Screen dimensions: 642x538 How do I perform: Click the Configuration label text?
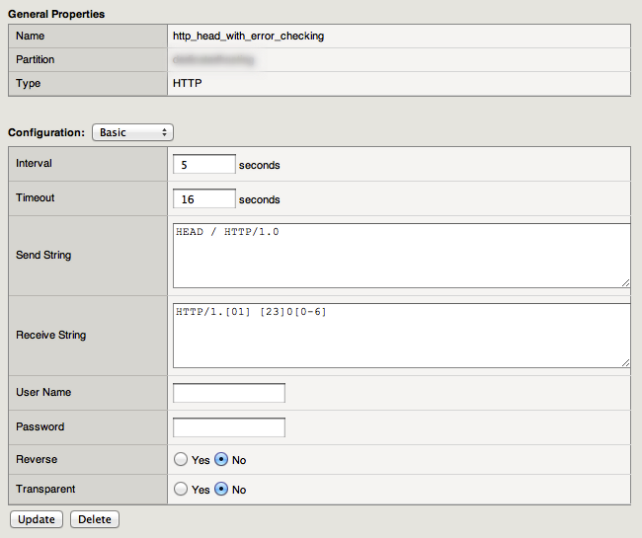click(46, 132)
